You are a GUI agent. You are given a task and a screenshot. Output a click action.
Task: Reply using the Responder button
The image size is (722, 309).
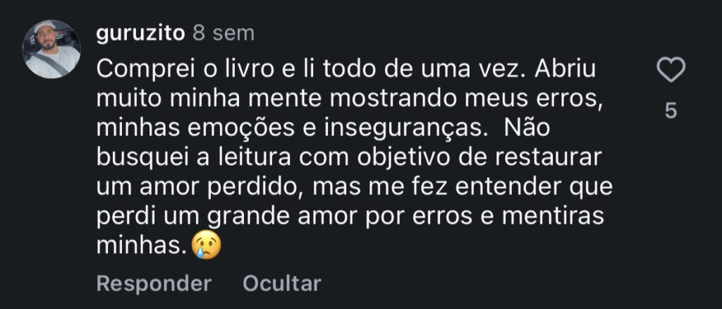[x=154, y=284]
